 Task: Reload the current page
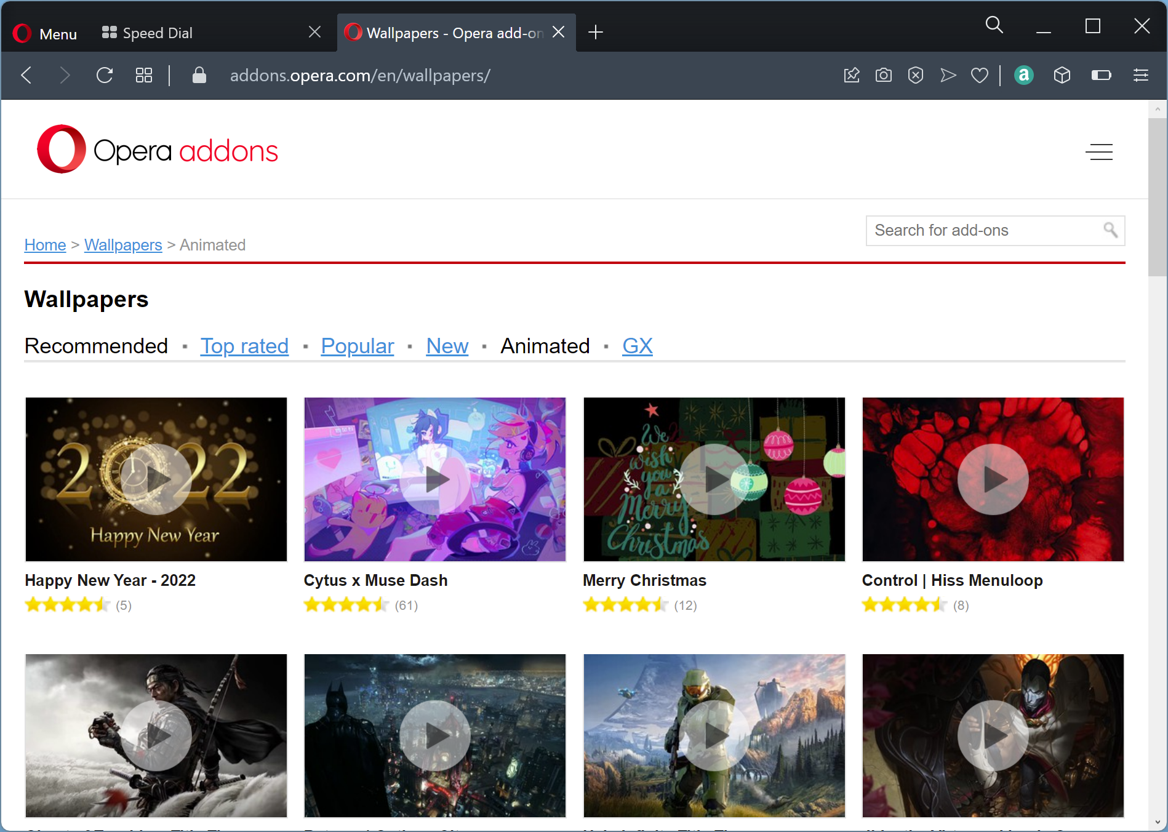105,75
